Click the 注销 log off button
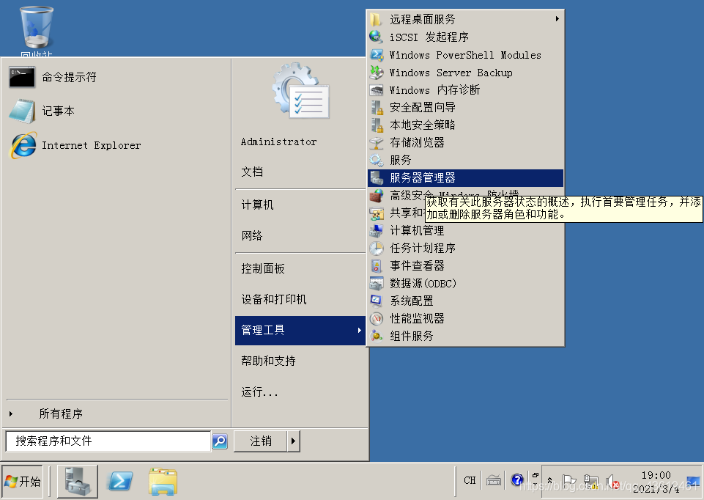Screen dimensions: 704x500 (261, 441)
